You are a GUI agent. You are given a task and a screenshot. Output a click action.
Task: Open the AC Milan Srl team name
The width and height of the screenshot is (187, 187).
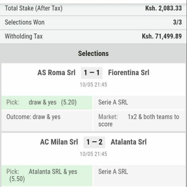pyautogui.click(x=59, y=142)
